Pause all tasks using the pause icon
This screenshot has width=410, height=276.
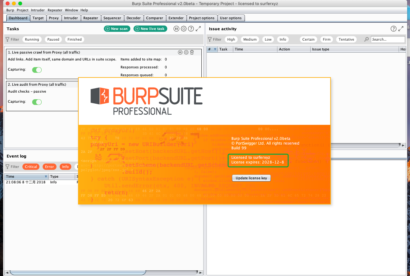click(176, 29)
